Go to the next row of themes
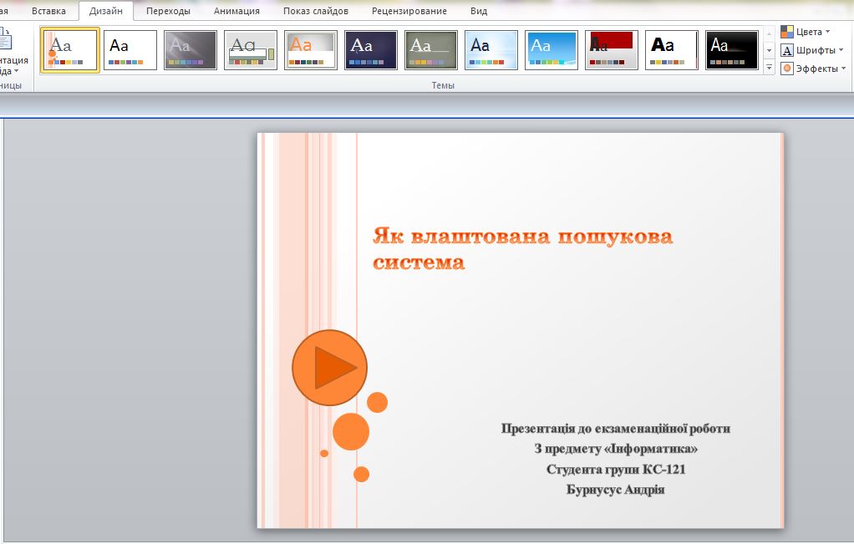This screenshot has height=544, width=854. (x=769, y=51)
